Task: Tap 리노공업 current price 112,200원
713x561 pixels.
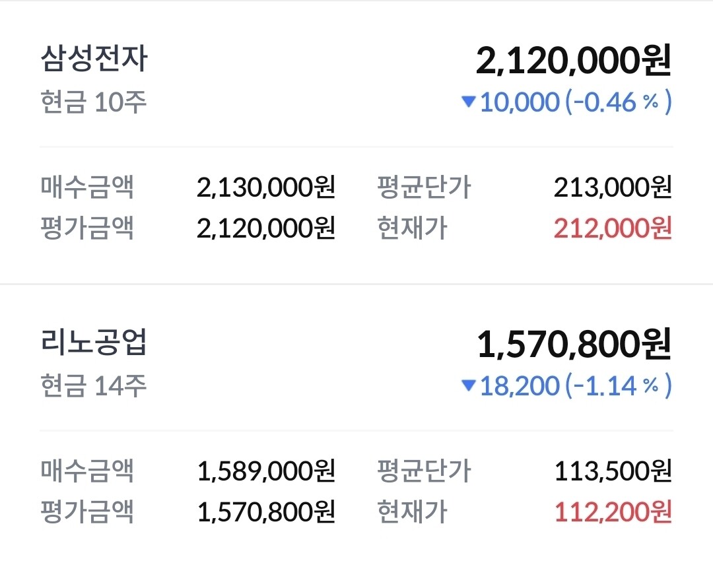Action: point(613,511)
